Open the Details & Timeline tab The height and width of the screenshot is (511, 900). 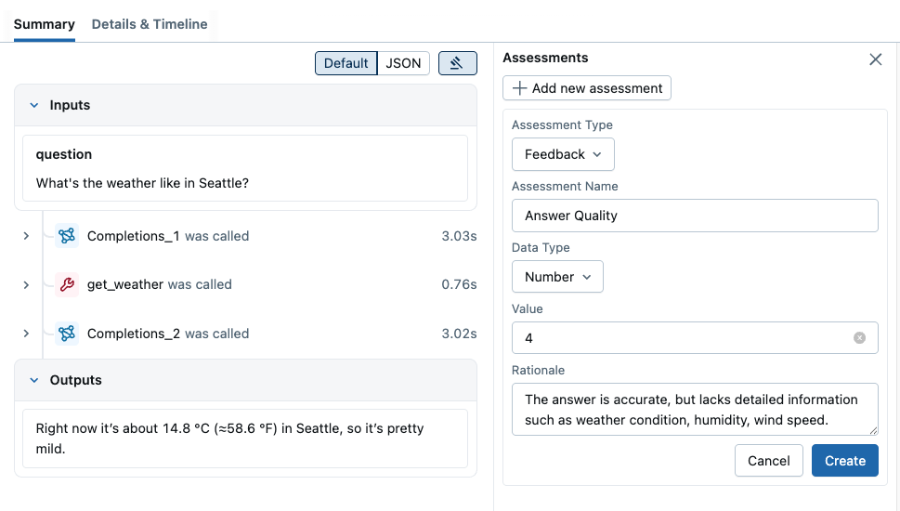click(x=150, y=24)
